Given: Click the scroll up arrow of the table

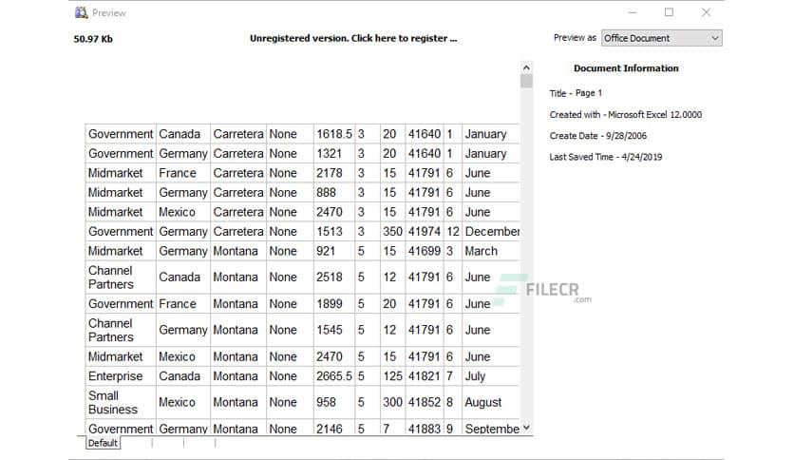Looking at the screenshot, I should coord(526,67).
